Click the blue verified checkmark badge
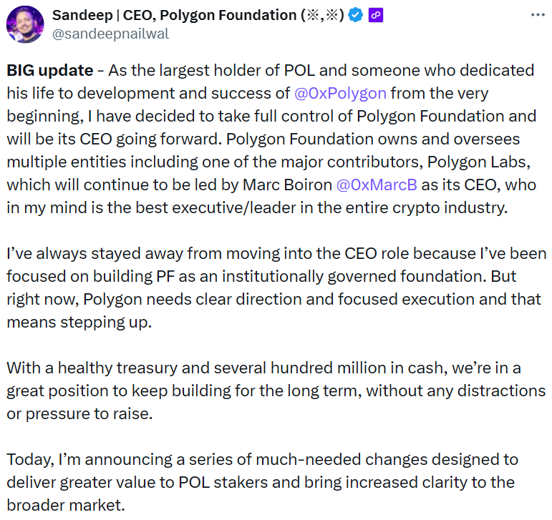The image size is (552, 520). (355, 15)
